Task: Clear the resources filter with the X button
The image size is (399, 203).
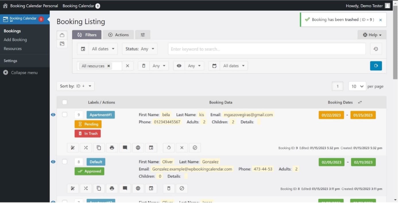Action: pyautogui.click(x=127, y=66)
